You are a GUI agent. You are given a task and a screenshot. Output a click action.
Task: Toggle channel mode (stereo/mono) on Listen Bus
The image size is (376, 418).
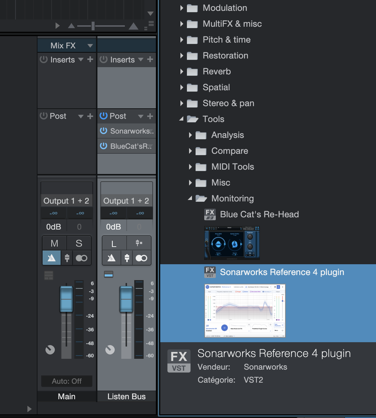[x=141, y=258]
